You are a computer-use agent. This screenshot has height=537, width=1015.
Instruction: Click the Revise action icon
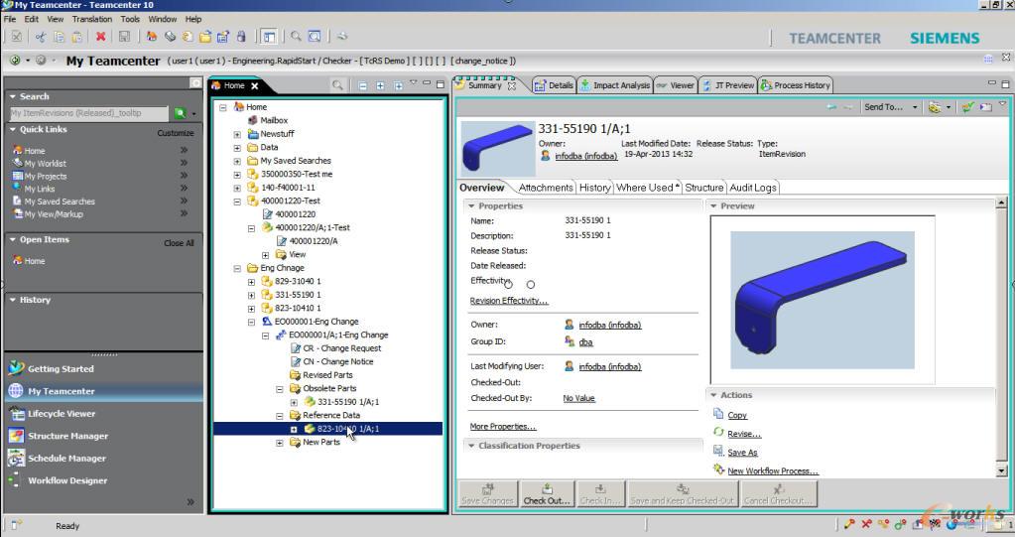point(718,432)
